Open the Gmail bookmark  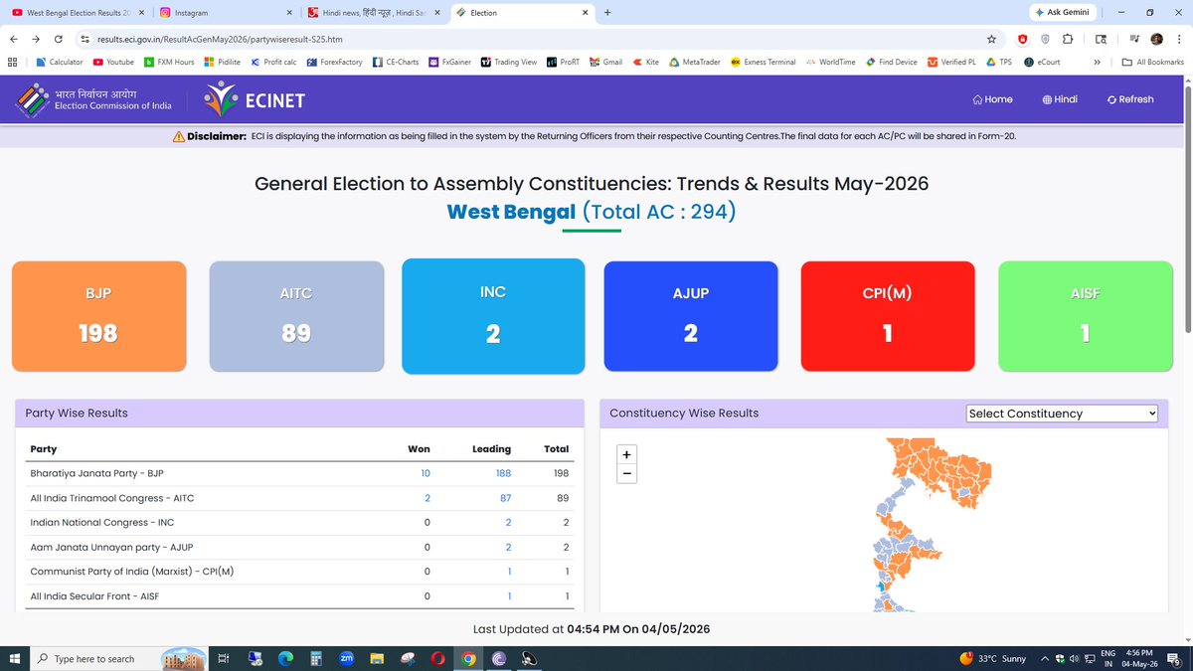606,62
